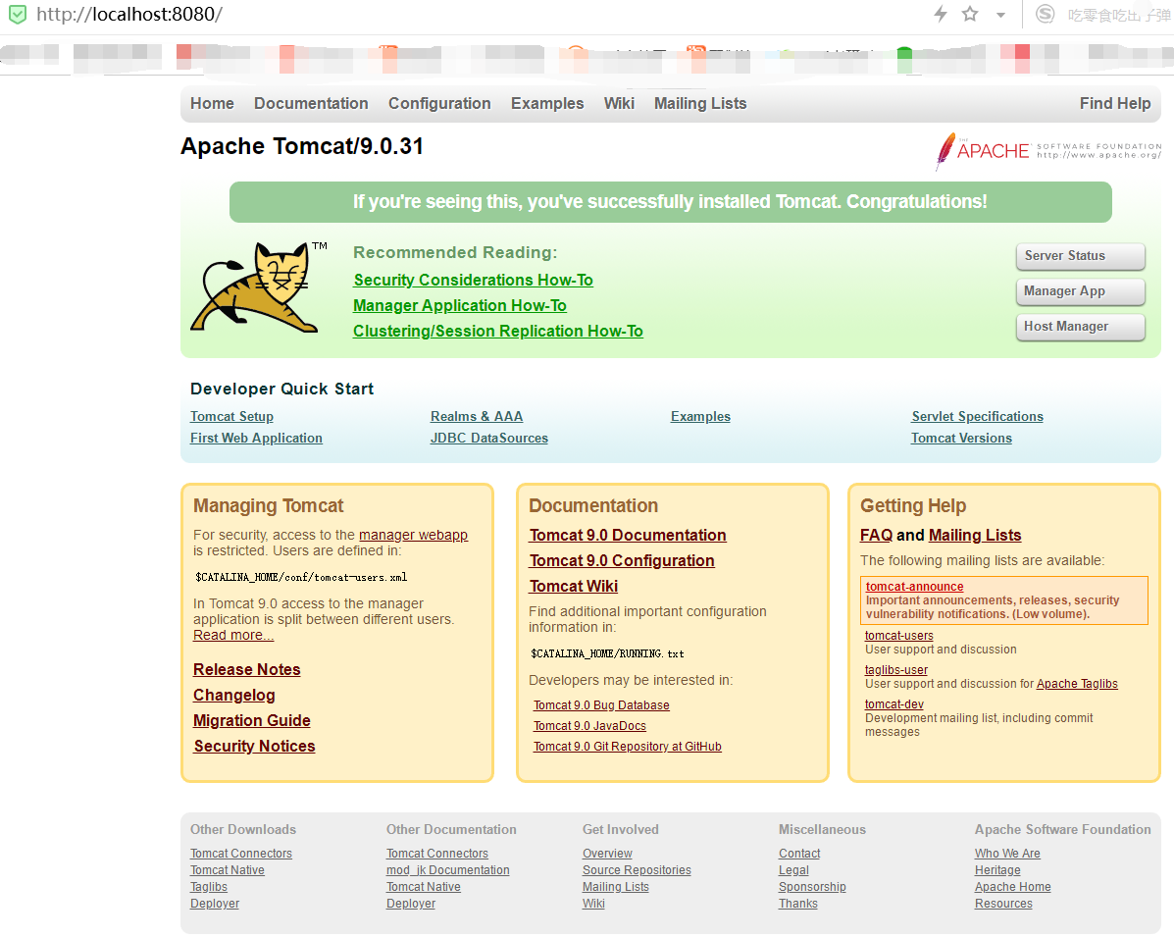Open the Tomcat Wiki link

pyautogui.click(x=574, y=587)
